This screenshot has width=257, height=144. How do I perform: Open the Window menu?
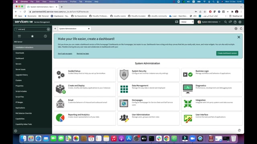pos(88,2)
